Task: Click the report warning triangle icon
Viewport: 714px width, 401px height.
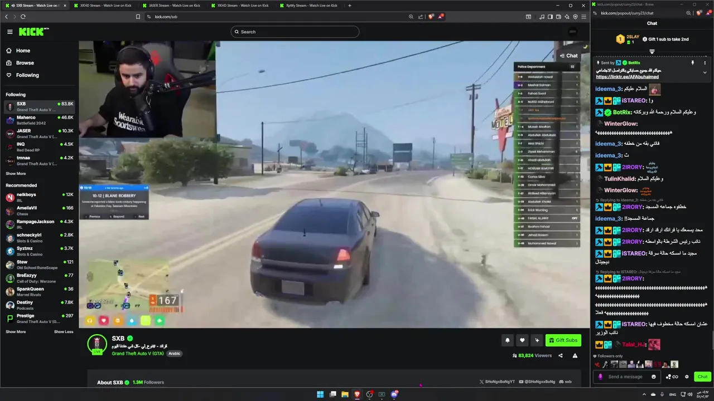Action: [x=575, y=355]
